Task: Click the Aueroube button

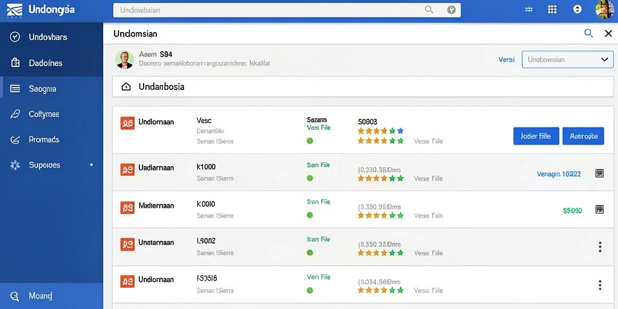Action: [x=584, y=136]
